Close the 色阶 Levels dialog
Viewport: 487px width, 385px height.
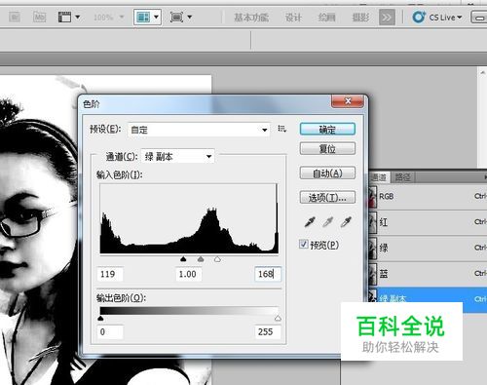pyautogui.click(x=348, y=101)
